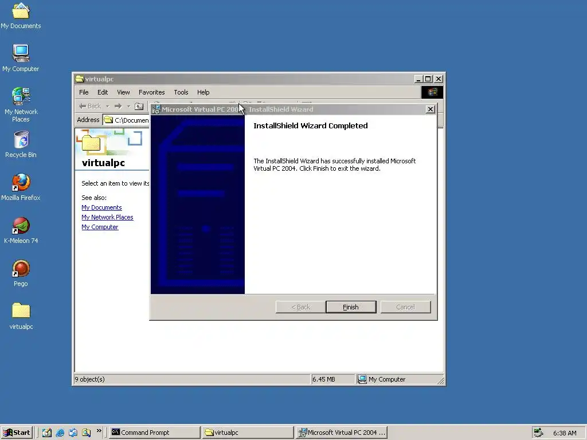Open the My Documents link
587x440 pixels.
coord(101,207)
